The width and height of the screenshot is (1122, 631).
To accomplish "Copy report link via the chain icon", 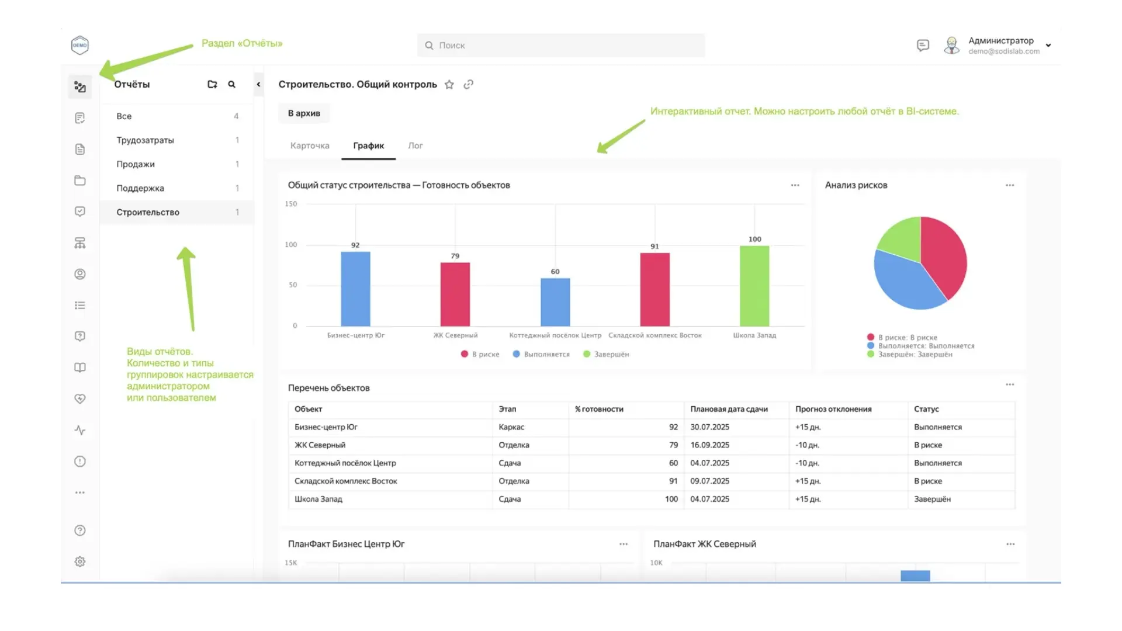I will click(x=468, y=85).
